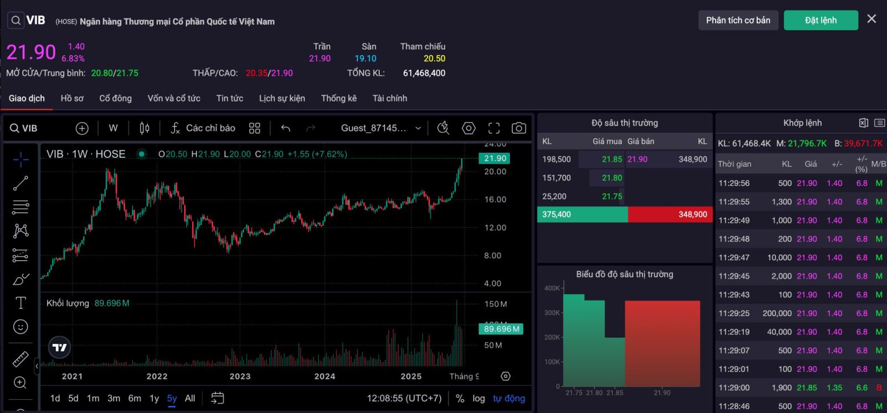
Task: Select the 5y chart range
Action: click(172, 398)
